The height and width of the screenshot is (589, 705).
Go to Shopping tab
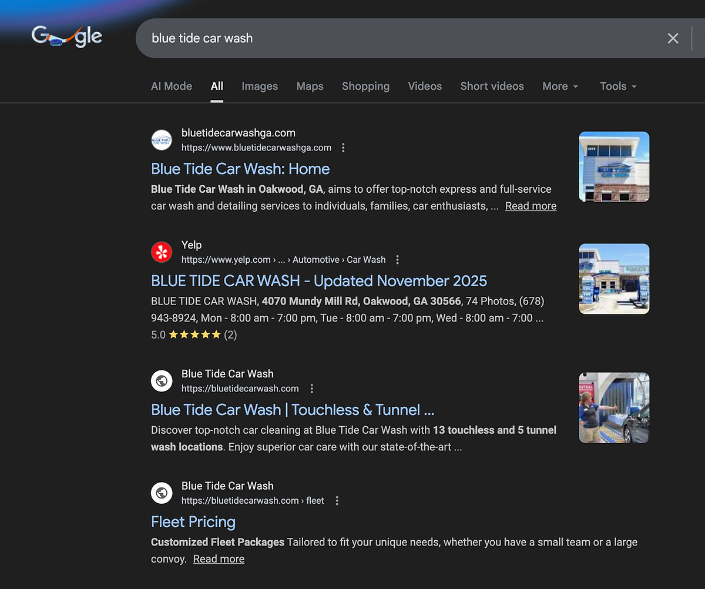(365, 86)
